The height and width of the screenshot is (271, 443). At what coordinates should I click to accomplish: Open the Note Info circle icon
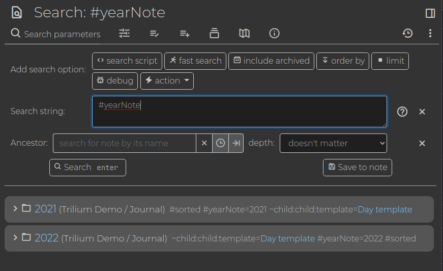[274, 34]
